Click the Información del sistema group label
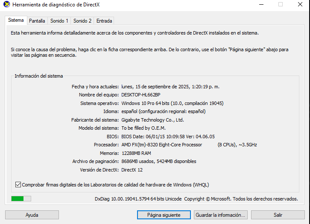Viewport: 310px width, 224px height. [x=39, y=76]
